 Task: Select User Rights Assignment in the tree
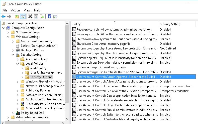tap(46, 73)
